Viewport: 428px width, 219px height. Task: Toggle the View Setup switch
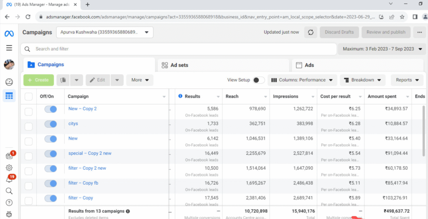(258, 80)
